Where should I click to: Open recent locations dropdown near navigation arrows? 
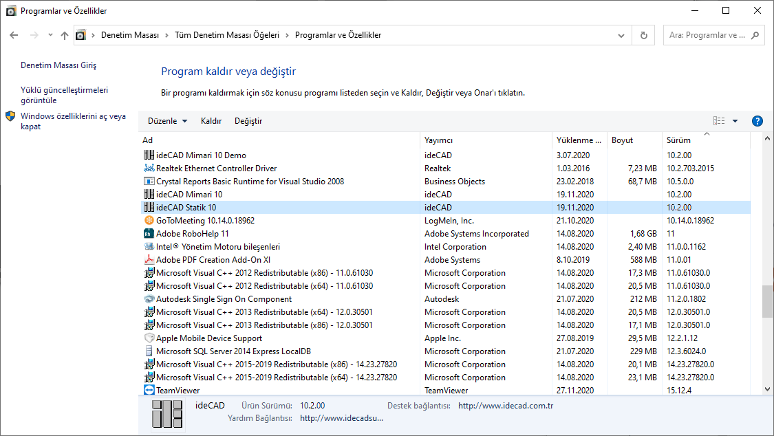[x=50, y=35]
